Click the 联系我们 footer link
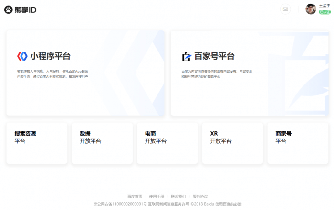 tap(178, 196)
